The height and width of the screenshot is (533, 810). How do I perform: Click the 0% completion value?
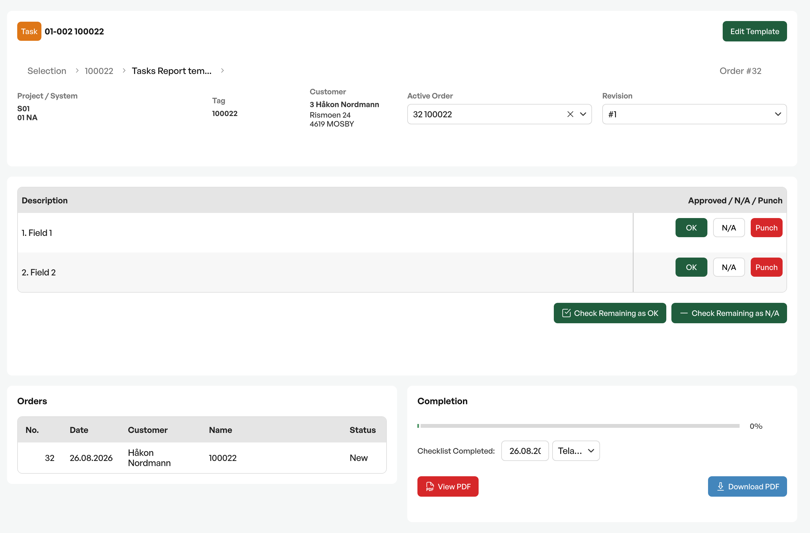(x=756, y=427)
